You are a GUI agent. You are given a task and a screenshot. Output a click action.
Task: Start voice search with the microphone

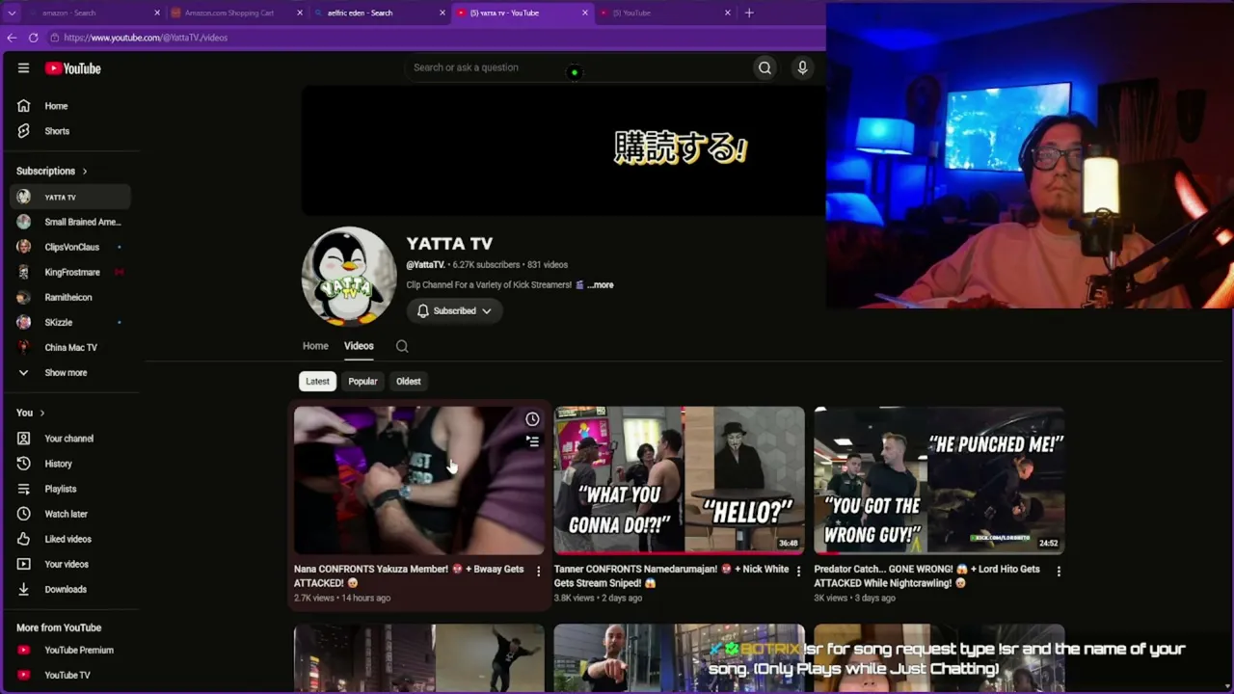tap(802, 67)
